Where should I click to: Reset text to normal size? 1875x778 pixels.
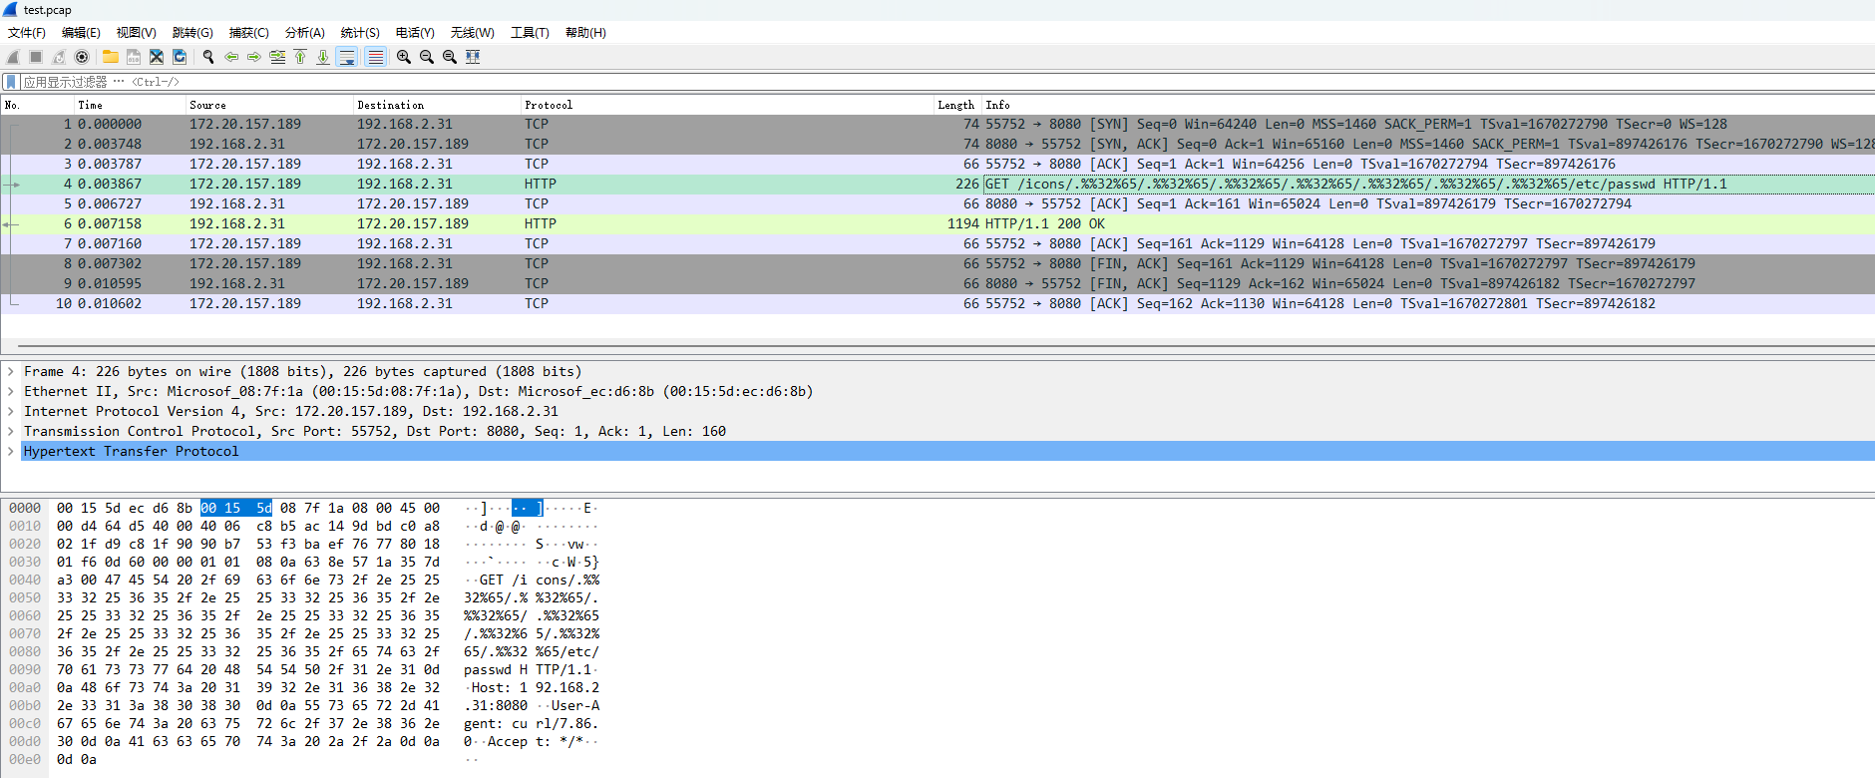[450, 57]
